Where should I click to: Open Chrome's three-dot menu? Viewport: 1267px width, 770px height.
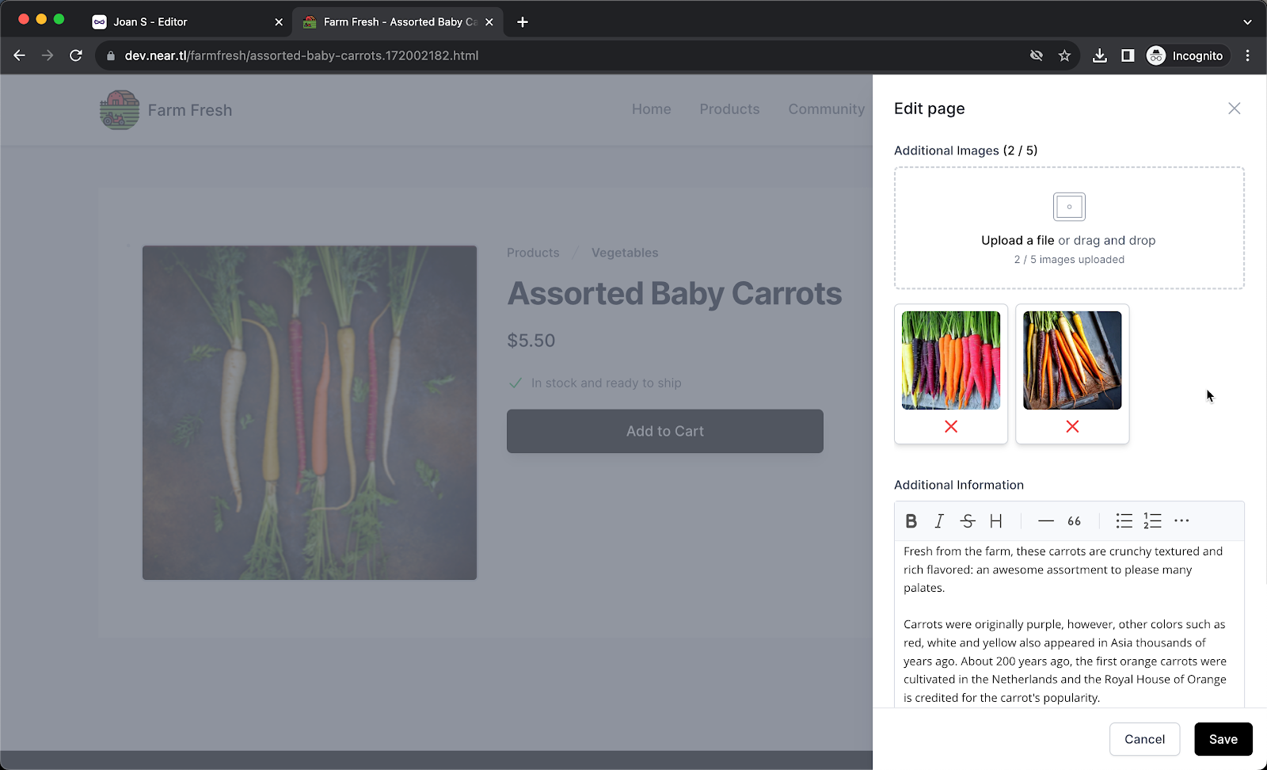point(1248,55)
